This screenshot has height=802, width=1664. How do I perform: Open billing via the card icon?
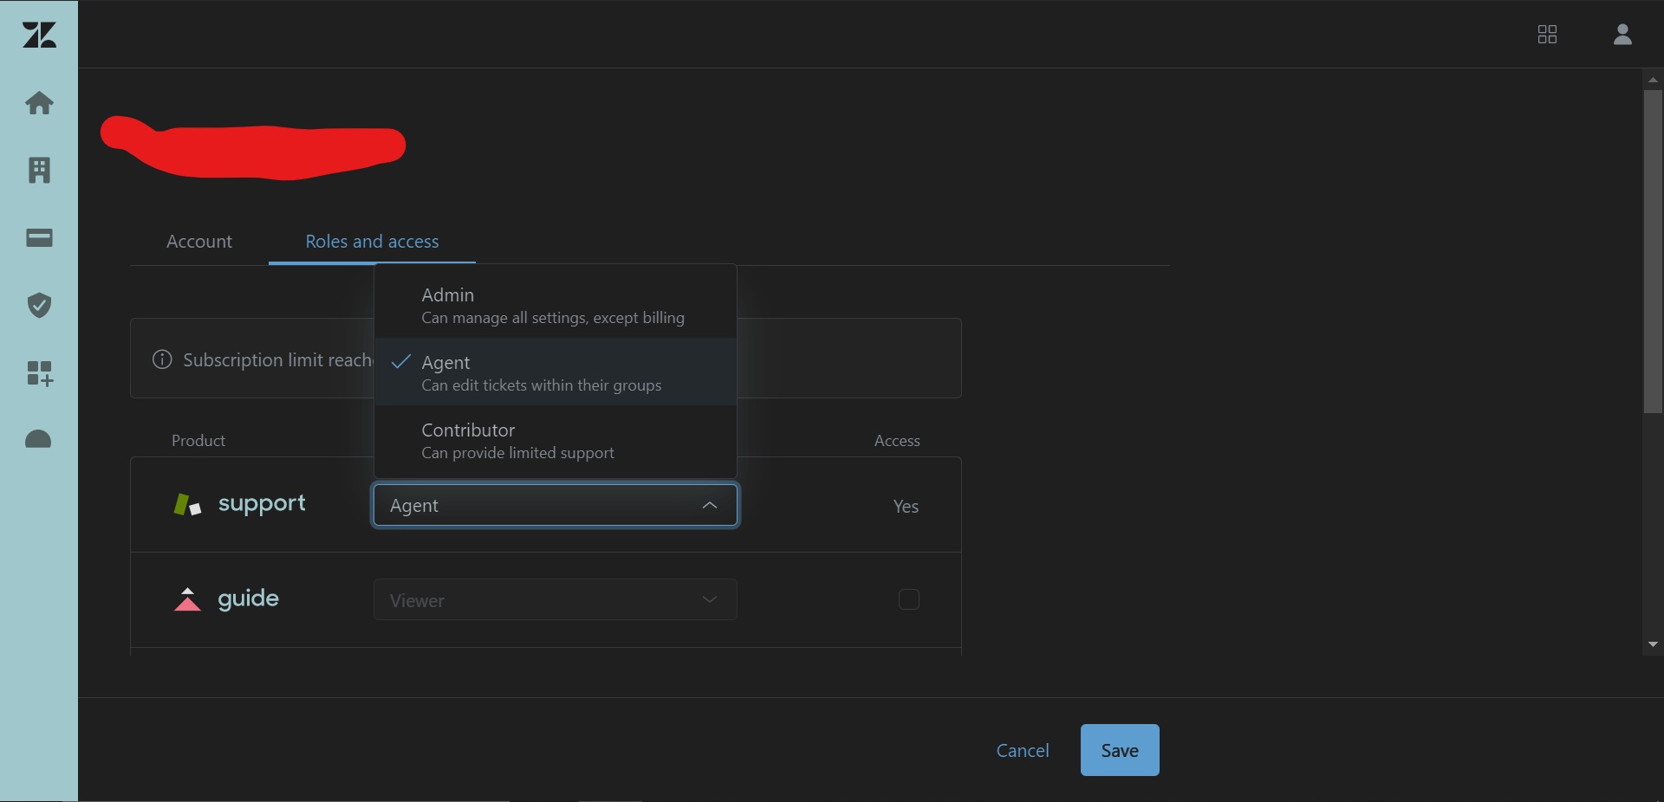(x=38, y=238)
